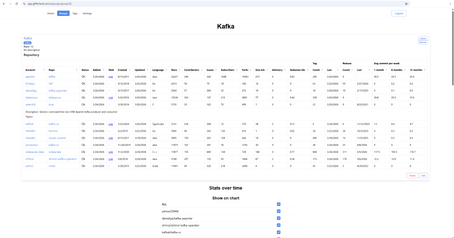Screen dimensions: 454x238
Task: Click the Refresh group button
Action: 423,42
